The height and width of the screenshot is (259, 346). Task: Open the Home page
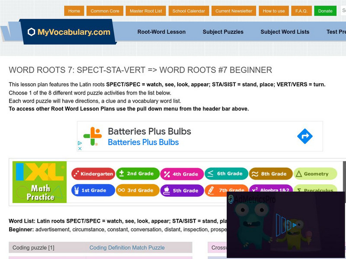pos(74,11)
